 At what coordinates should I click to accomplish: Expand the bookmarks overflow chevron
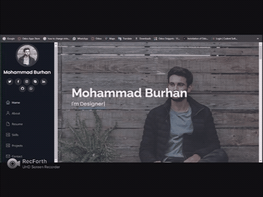258,39
